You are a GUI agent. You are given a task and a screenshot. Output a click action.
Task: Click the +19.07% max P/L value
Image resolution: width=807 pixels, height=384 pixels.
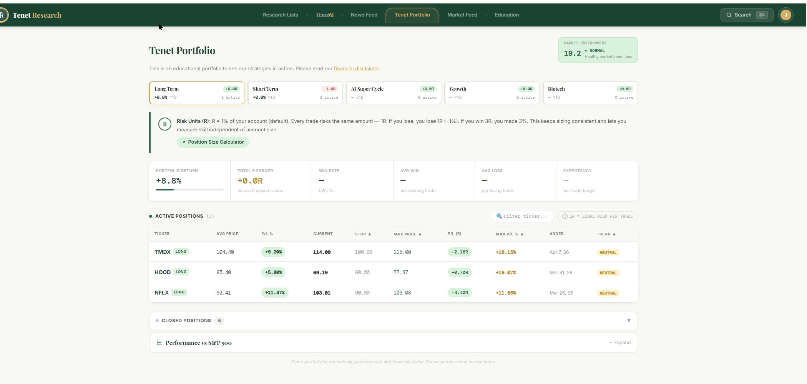tap(506, 273)
